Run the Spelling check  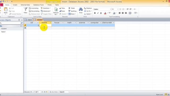click(x=72, y=11)
